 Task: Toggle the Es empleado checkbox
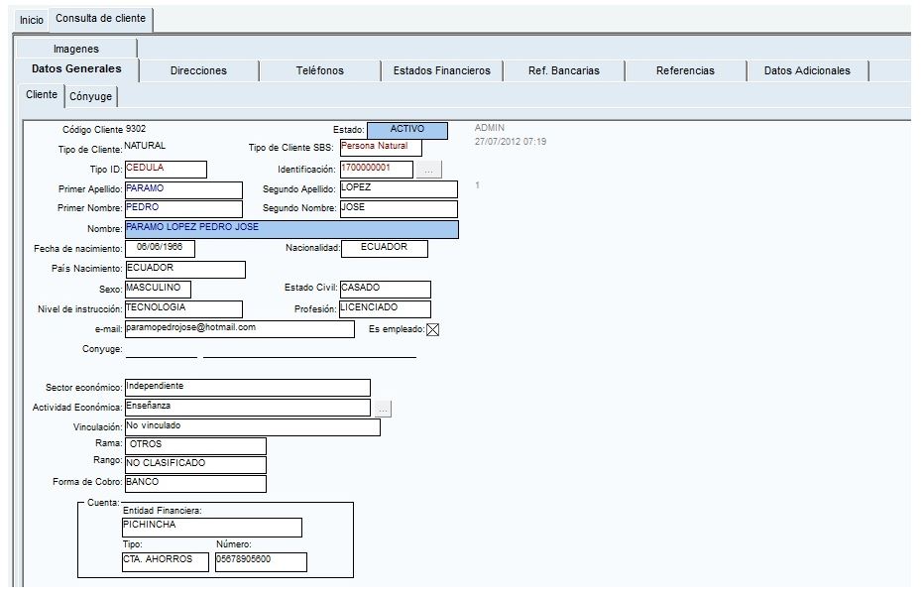click(x=432, y=329)
